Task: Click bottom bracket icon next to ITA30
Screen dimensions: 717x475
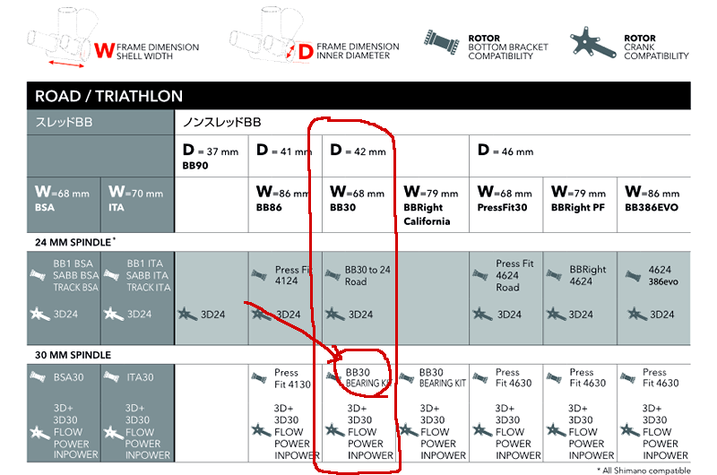Action: 111,377
